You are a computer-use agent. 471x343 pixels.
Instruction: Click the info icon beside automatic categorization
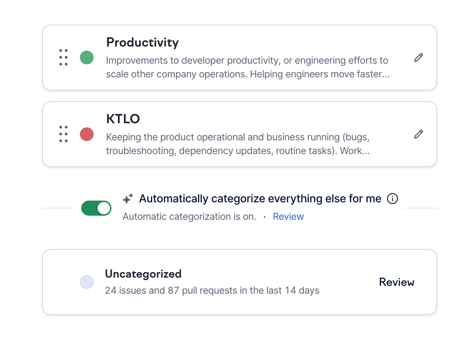[392, 199]
